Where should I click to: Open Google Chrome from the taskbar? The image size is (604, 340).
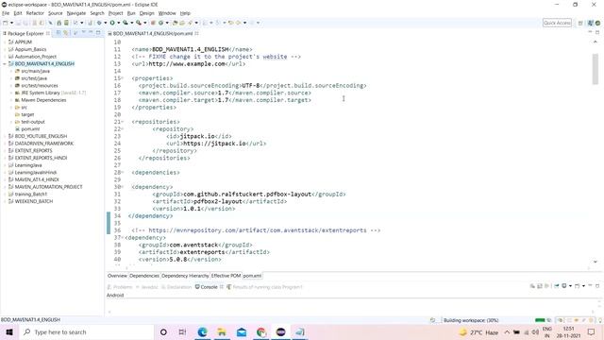(x=261, y=332)
